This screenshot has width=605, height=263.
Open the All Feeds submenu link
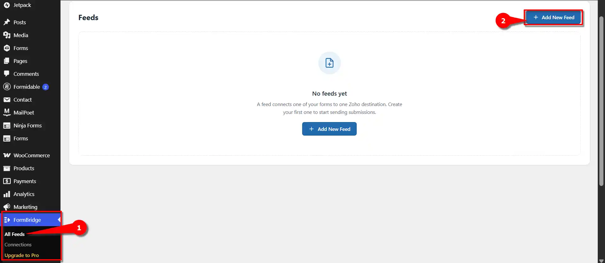[x=14, y=234]
